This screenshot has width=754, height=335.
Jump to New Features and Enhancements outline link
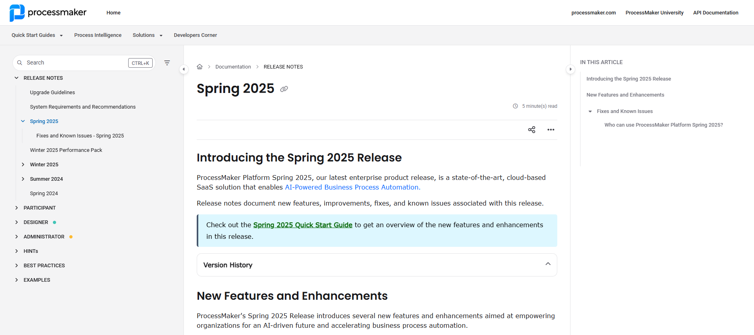click(625, 95)
